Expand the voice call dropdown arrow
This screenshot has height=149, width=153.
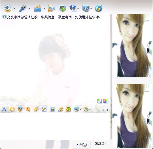pyautogui.click(x=29, y=8)
